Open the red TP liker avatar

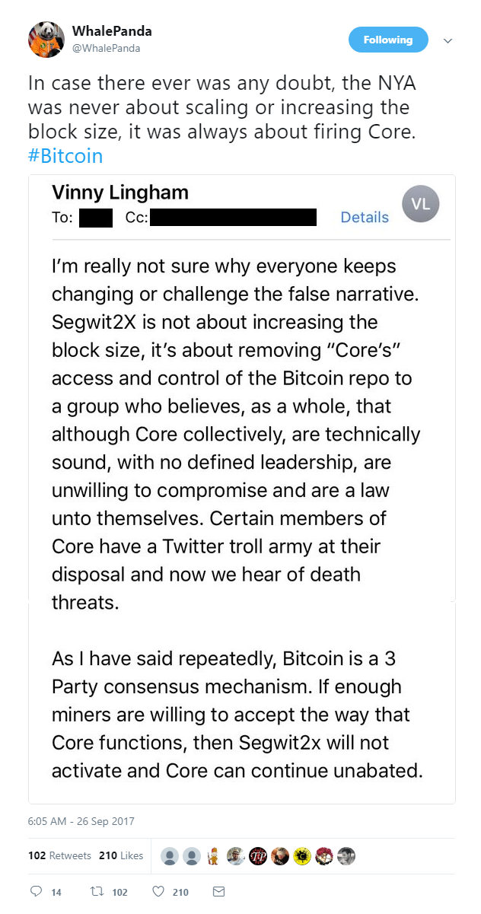click(x=259, y=856)
